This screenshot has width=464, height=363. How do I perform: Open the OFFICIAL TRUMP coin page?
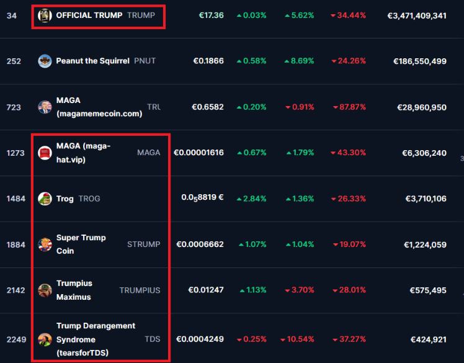click(89, 16)
